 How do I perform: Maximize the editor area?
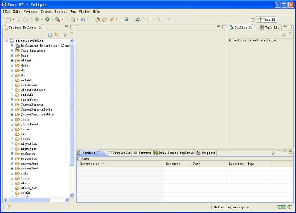pyautogui.click(x=224, y=27)
